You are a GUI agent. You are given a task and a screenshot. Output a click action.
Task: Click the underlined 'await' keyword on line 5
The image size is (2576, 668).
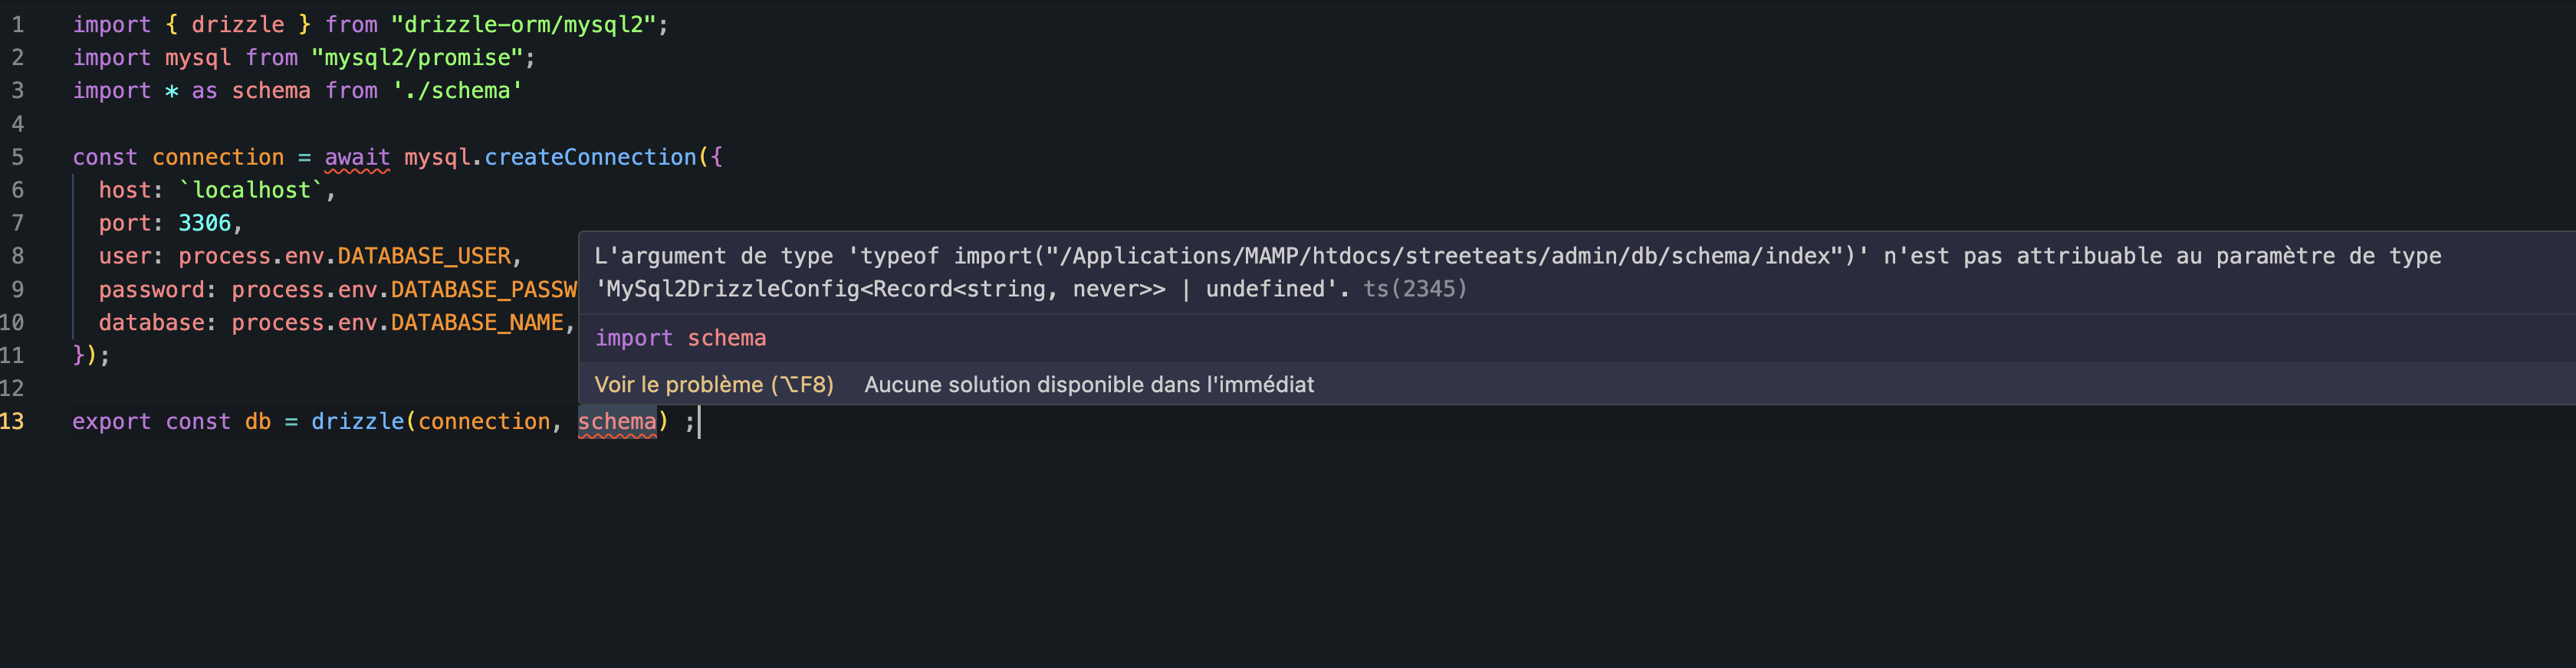click(x=357, y=157)
